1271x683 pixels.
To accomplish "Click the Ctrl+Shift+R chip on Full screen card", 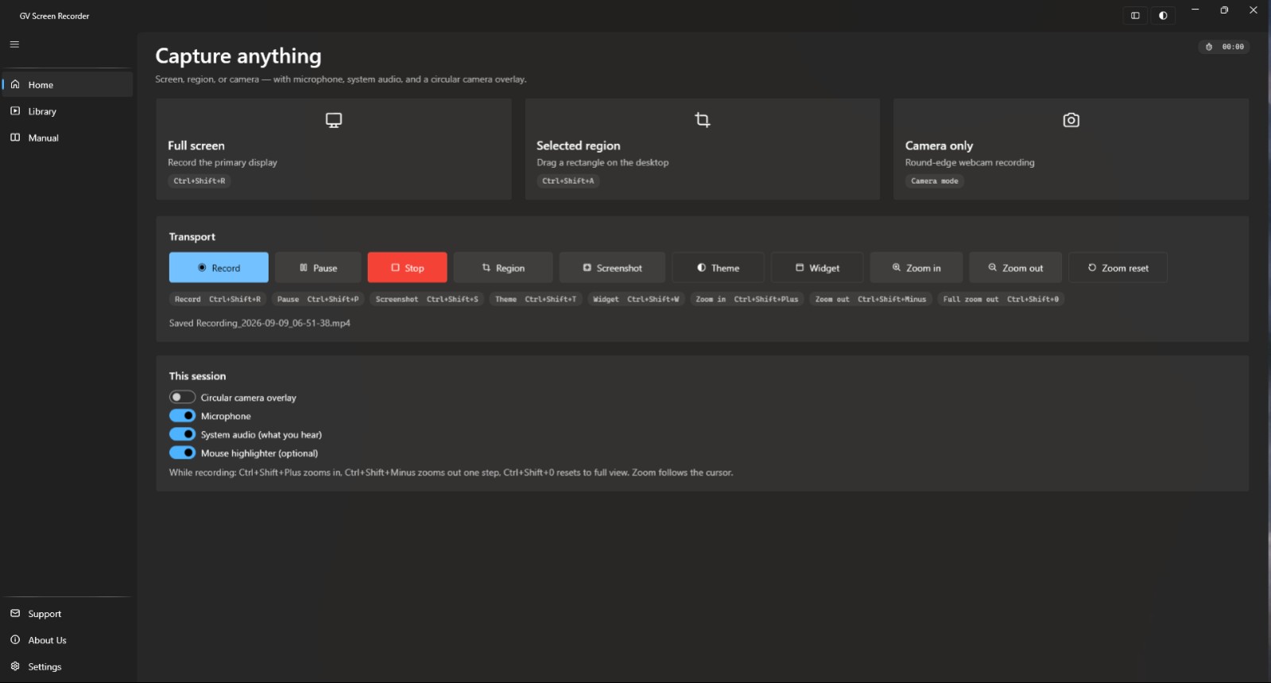I will [200, 181].
